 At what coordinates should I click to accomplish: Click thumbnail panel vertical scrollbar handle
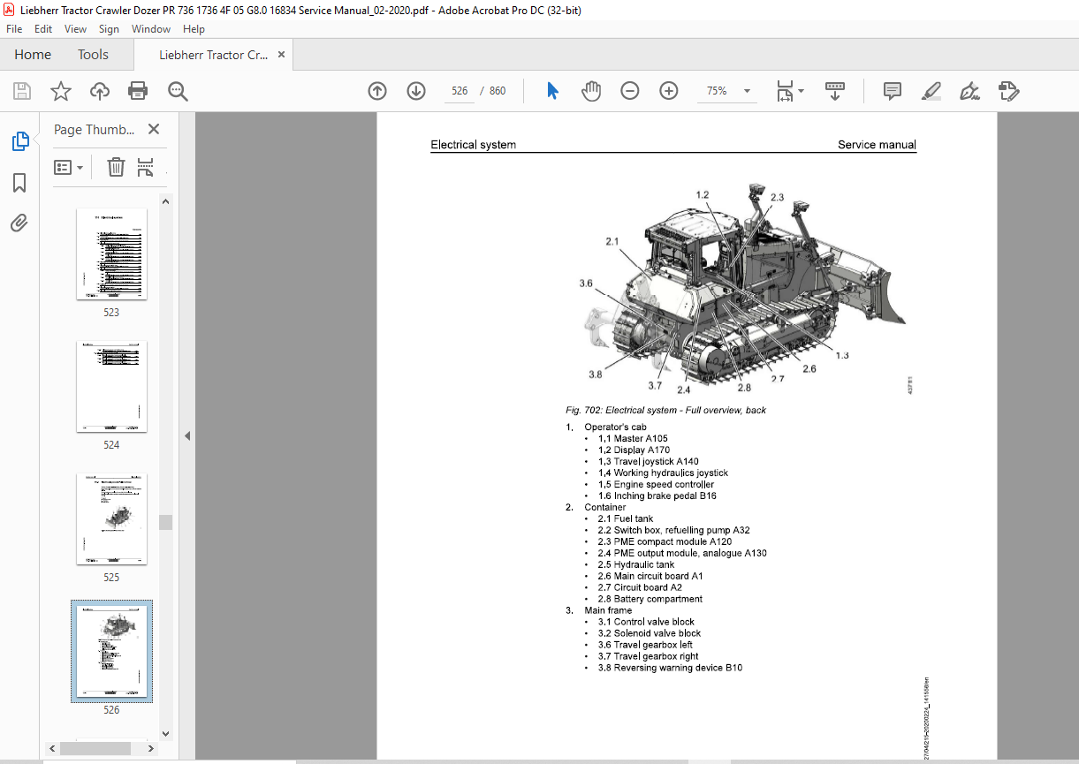(x=165, y=522)
